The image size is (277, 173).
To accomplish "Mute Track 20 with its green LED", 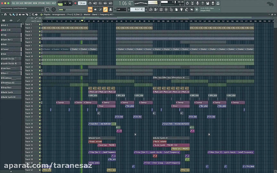I will coord(40,92).
